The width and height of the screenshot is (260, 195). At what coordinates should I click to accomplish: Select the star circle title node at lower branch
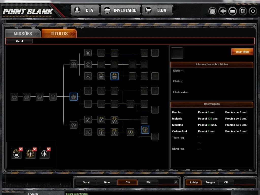pyautogui.click(x=73, y=125)
